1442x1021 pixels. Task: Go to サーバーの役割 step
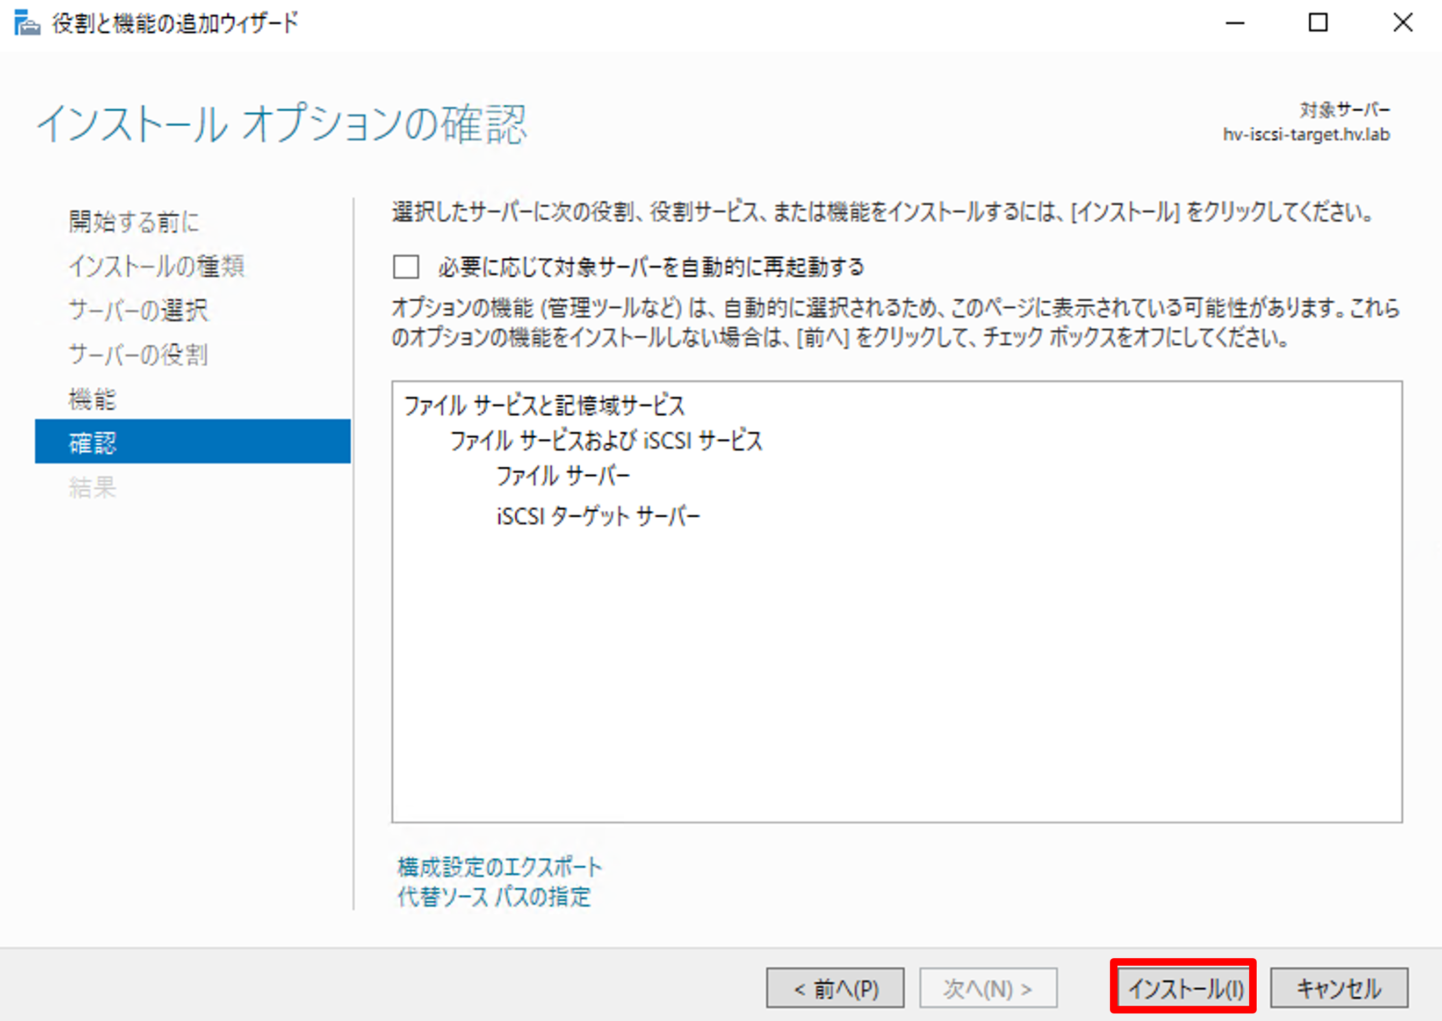coord(139,355)
